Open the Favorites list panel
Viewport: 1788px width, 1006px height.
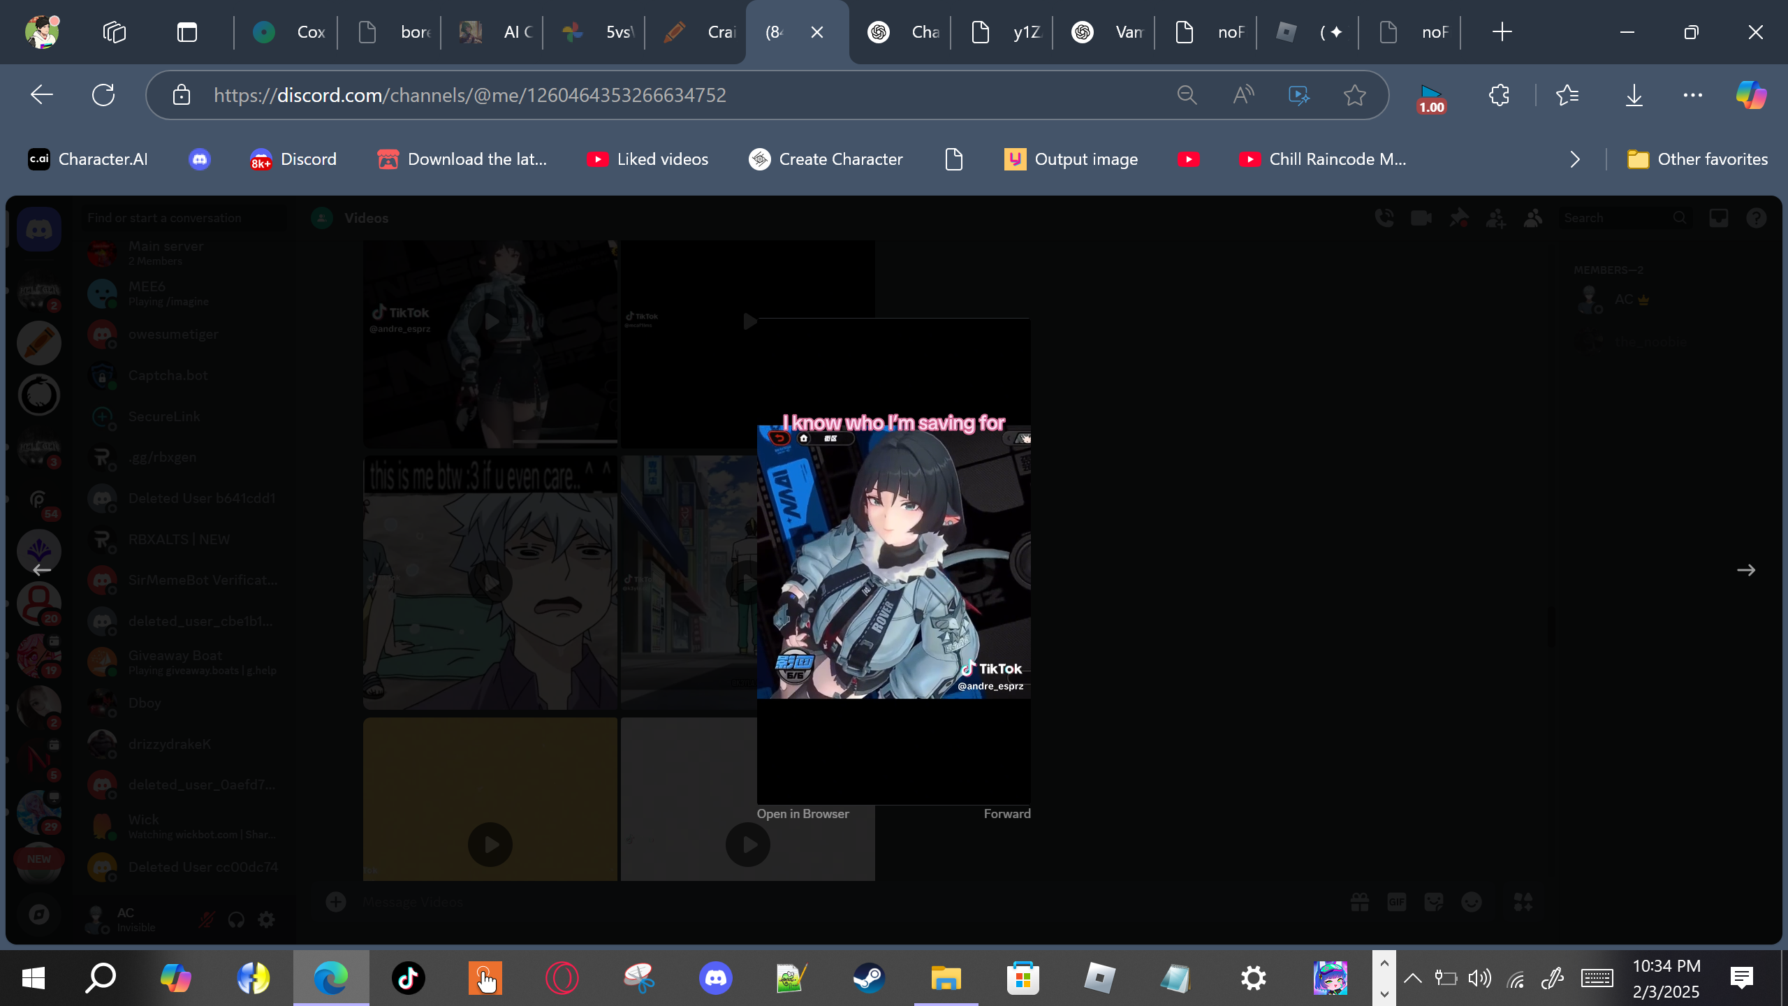pyautogui.click(x=1567, y=95)
